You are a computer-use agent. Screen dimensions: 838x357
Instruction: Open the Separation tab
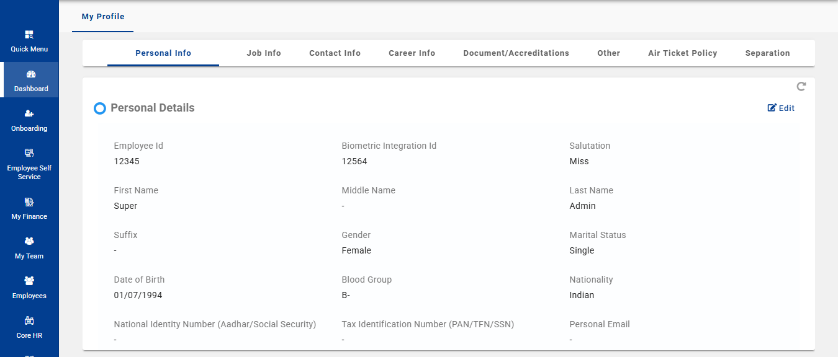[767, 53]
